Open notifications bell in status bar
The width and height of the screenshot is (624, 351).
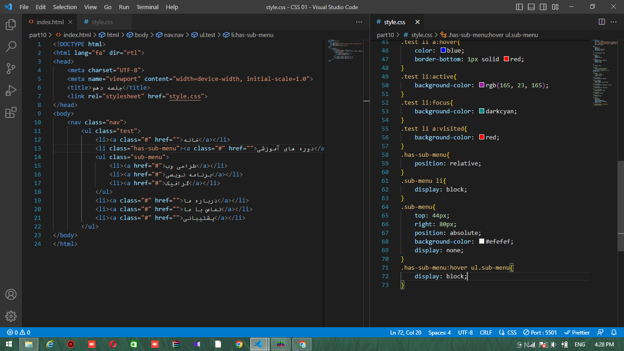[x=613, y=333]
